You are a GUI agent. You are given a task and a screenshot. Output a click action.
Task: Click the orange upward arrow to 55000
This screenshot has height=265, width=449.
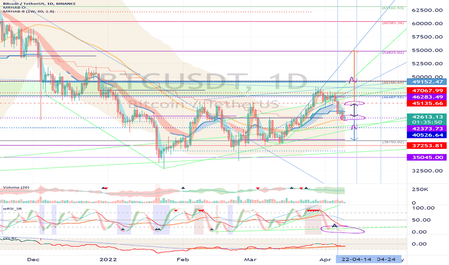[x=355, y=75]
